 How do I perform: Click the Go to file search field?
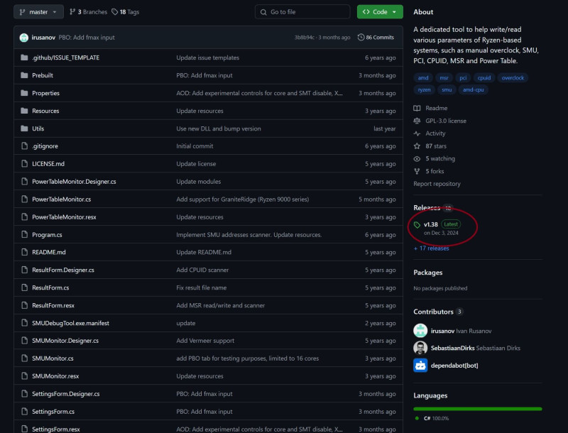coord(302,12)
